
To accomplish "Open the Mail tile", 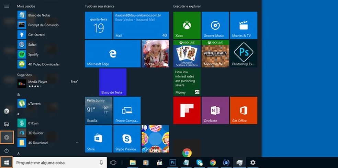I will coord(141,25).
